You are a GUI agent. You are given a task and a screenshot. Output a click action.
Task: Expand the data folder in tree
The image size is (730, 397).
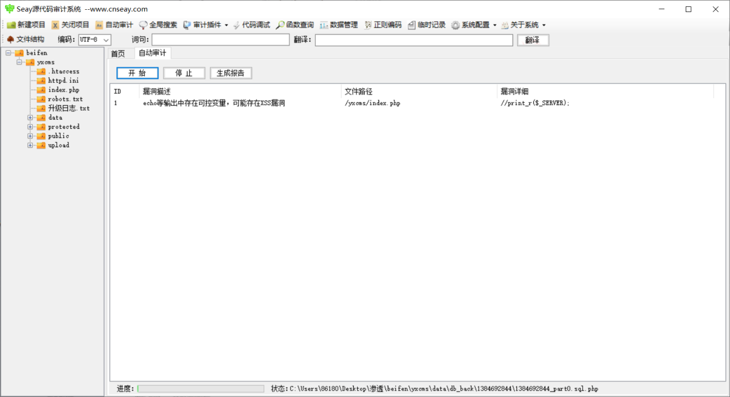tap(30, 117)
